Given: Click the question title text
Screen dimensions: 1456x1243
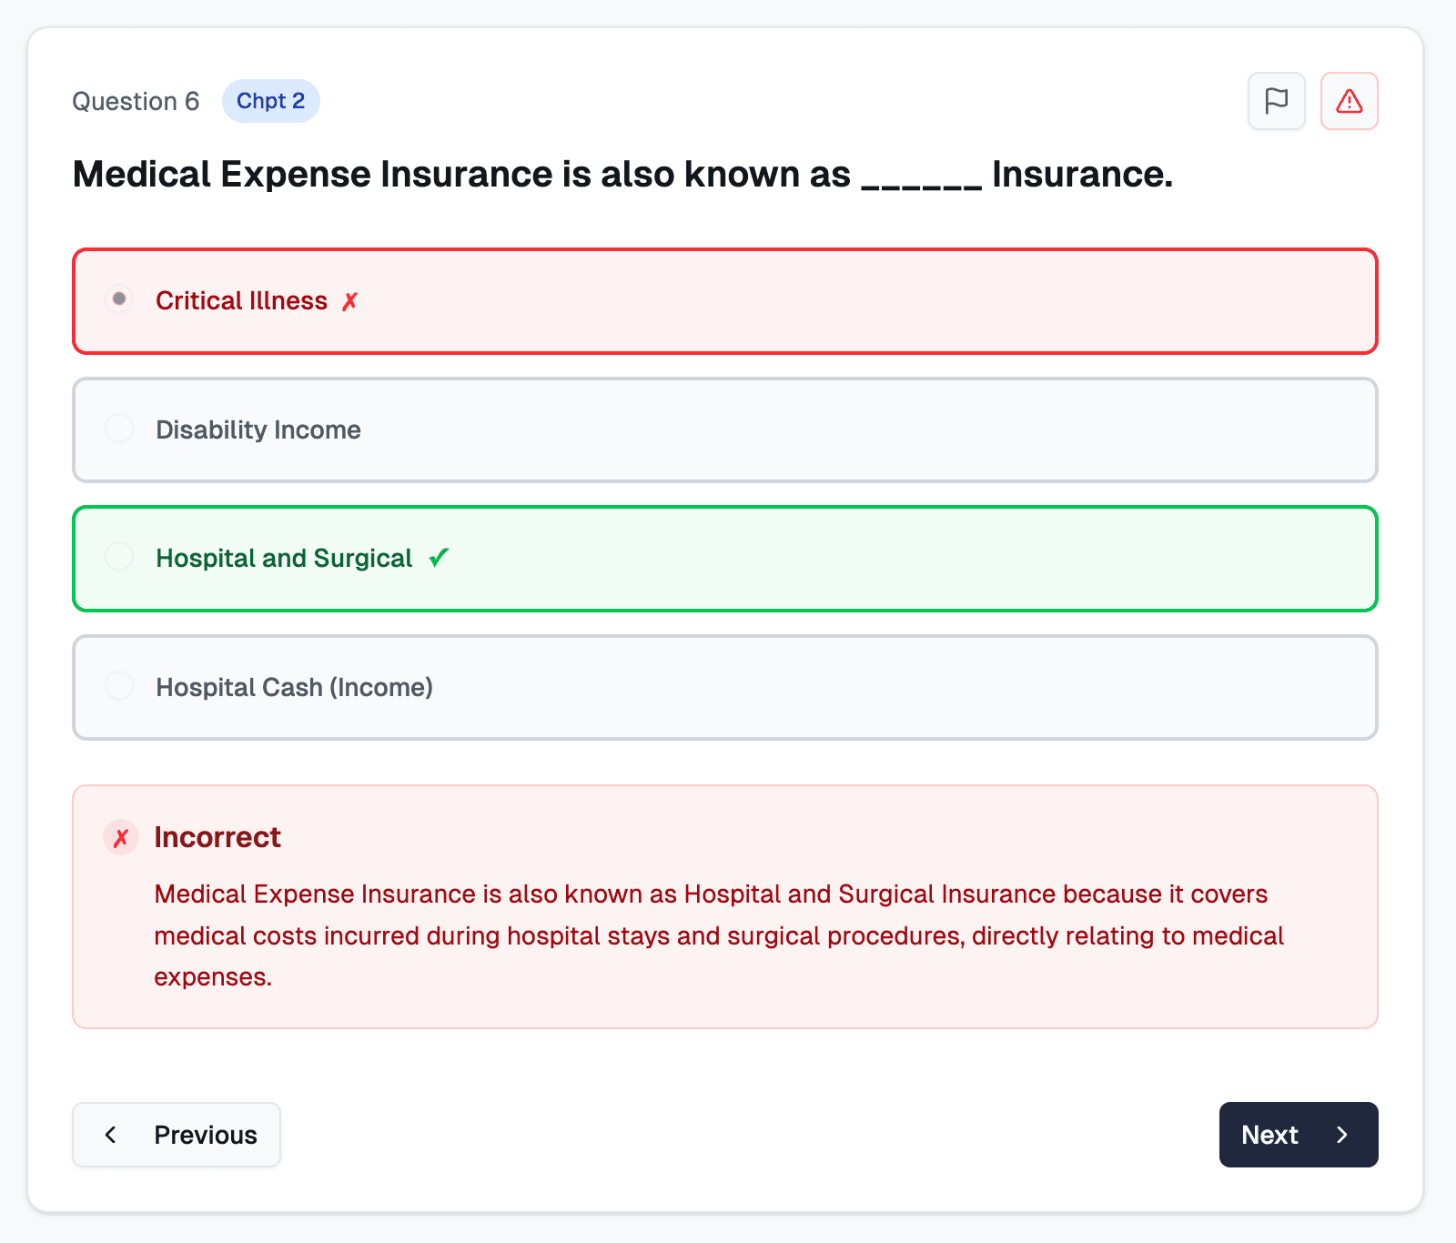Looking at the screenshot, I should point(623,174).
